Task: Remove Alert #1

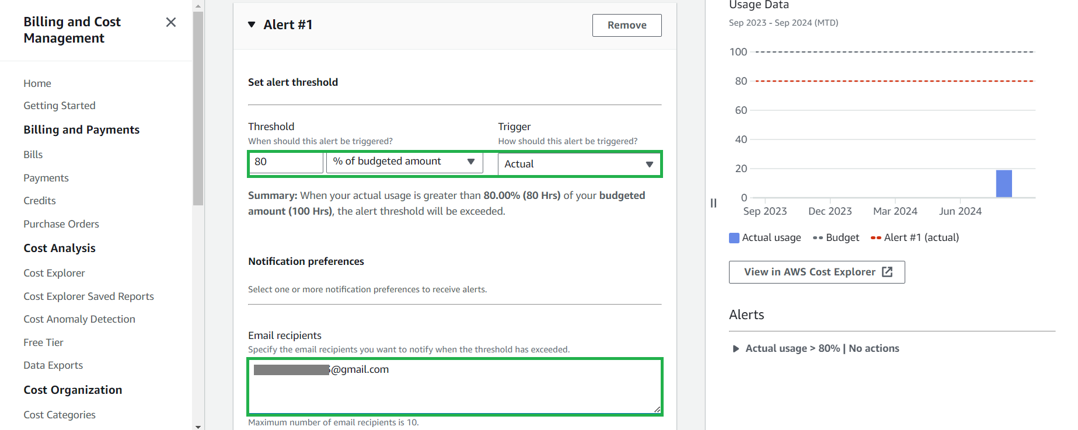Action: point(627,25)
